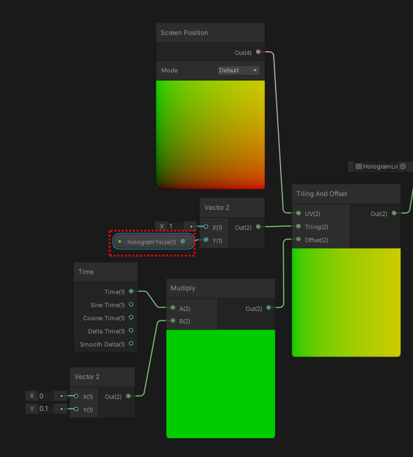Viewport: 413px width, 457px height.
Task: Open the Screen Position Mode dropdown
Action: pos(238,71)
